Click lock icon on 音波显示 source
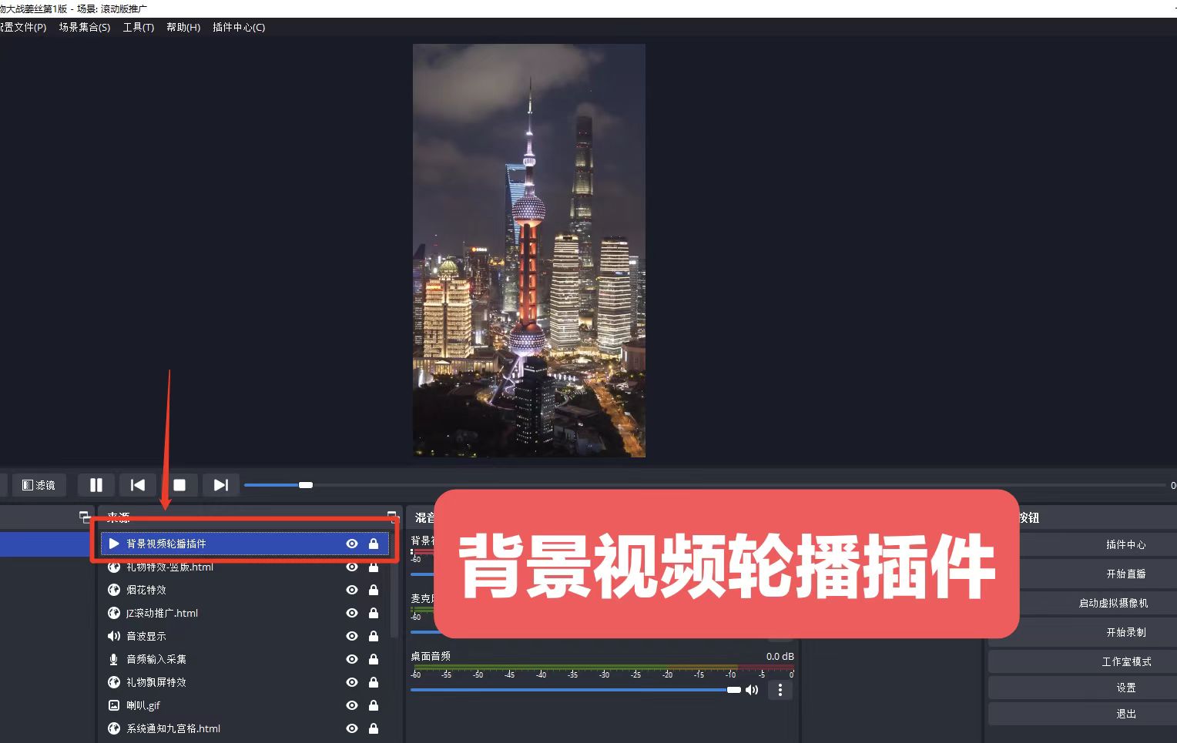Viewport: 1177px width, 743px height. click(374, 636)
